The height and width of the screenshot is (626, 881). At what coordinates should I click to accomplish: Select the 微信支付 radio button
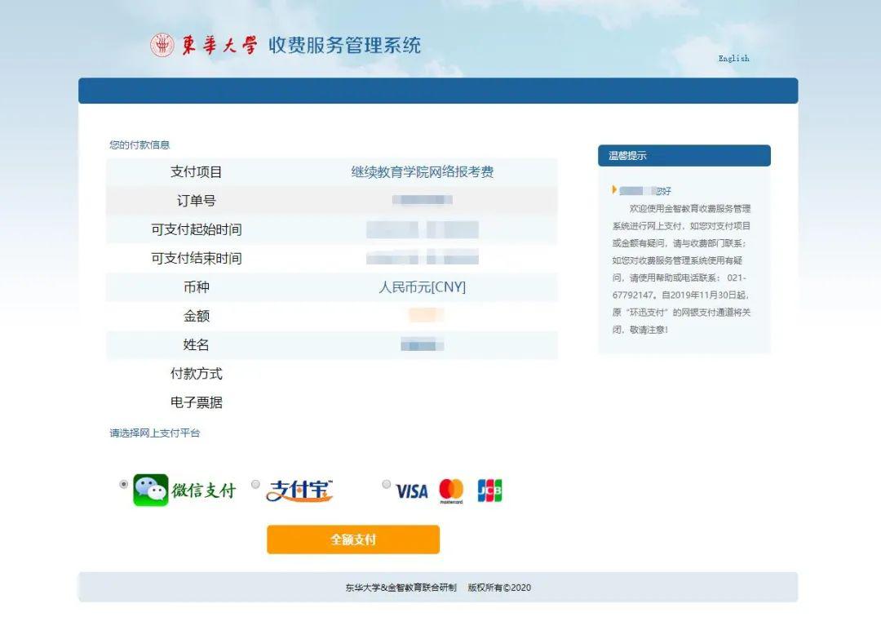122,484
